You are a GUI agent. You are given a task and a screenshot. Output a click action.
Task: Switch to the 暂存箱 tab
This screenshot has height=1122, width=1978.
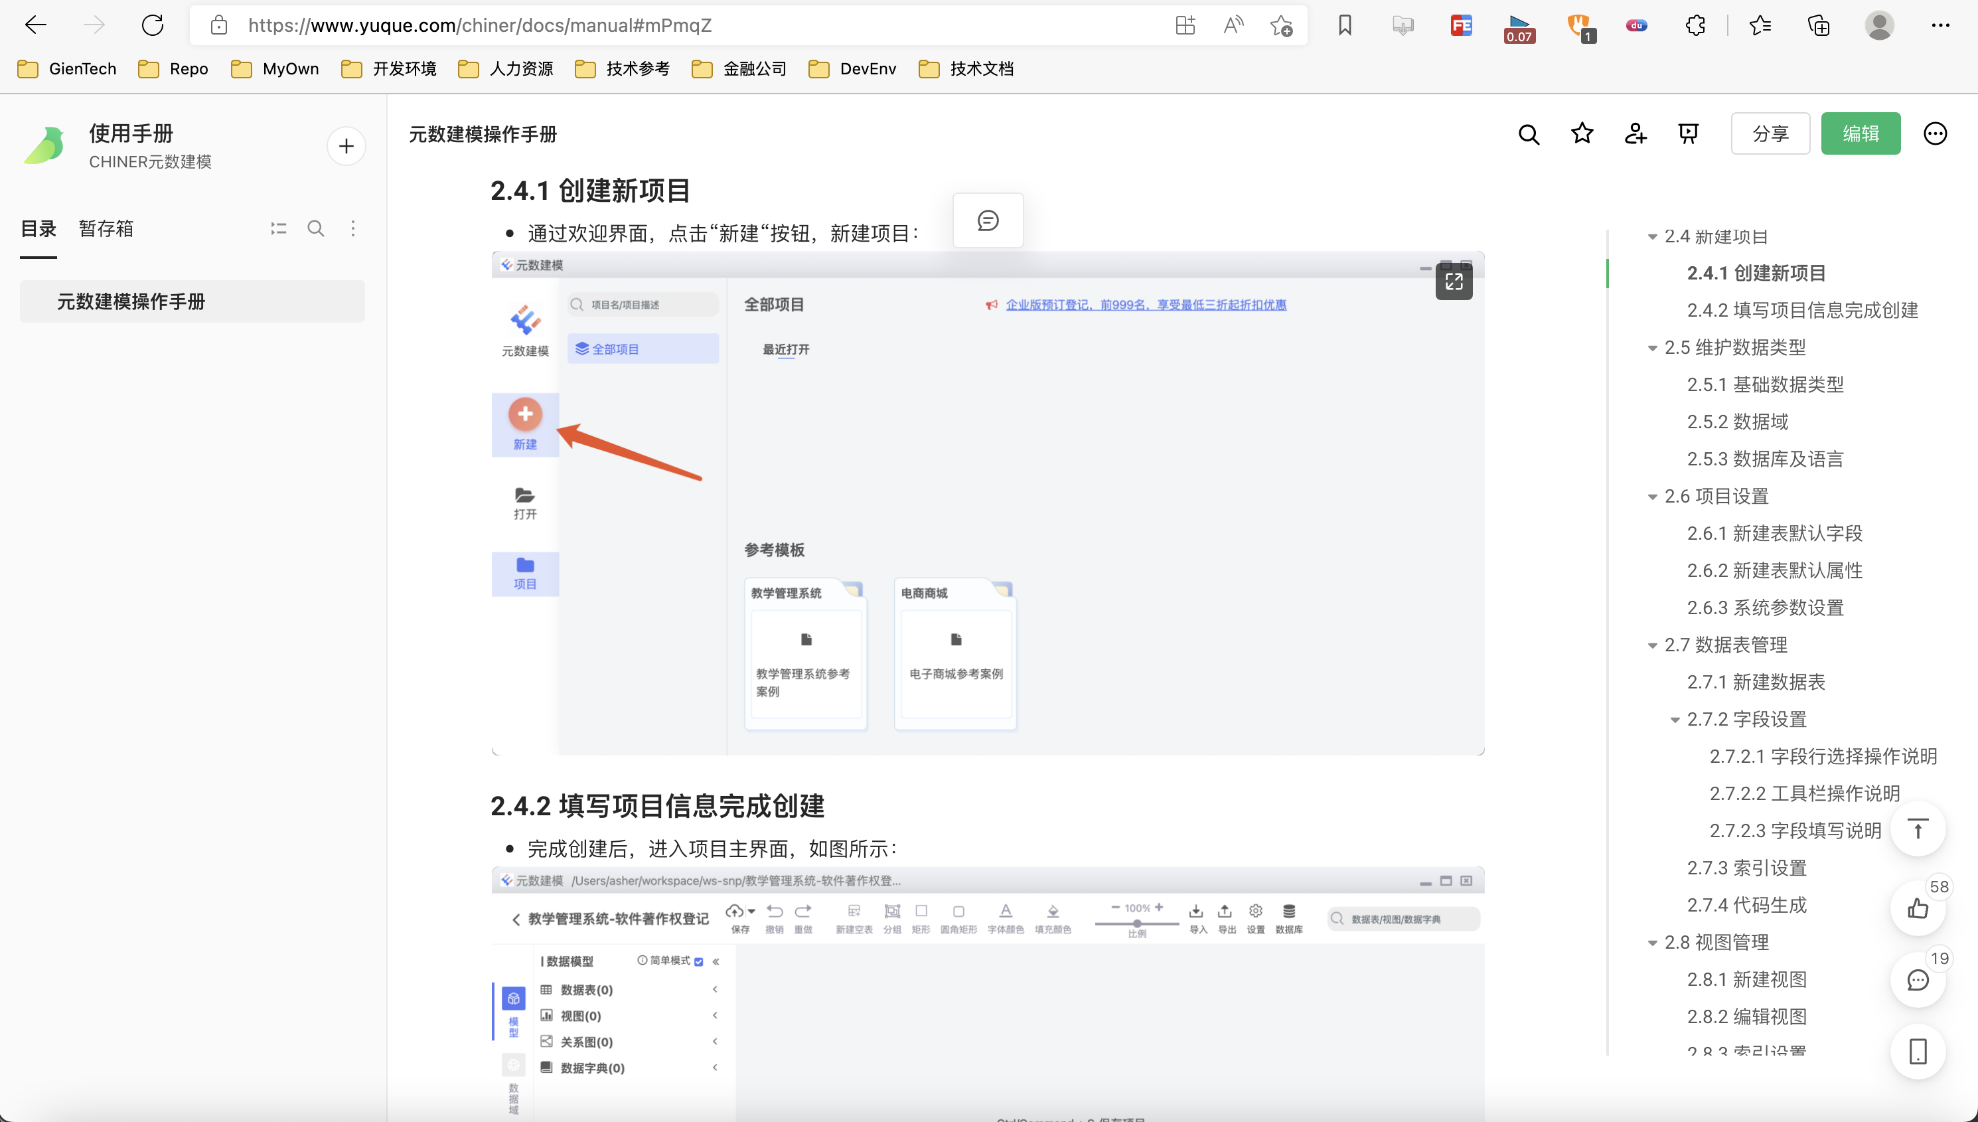[x=106, y=229]
